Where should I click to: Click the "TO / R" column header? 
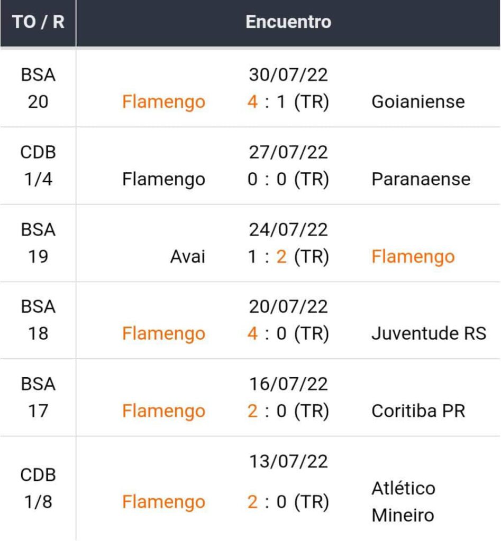38,23
